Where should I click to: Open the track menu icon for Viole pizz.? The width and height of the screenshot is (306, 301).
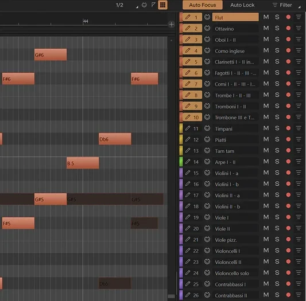tap(299, 239)
